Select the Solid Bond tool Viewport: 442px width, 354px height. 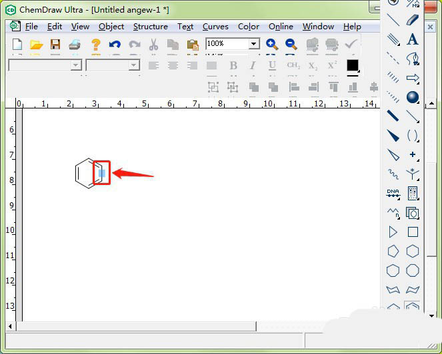coord(393,20)
